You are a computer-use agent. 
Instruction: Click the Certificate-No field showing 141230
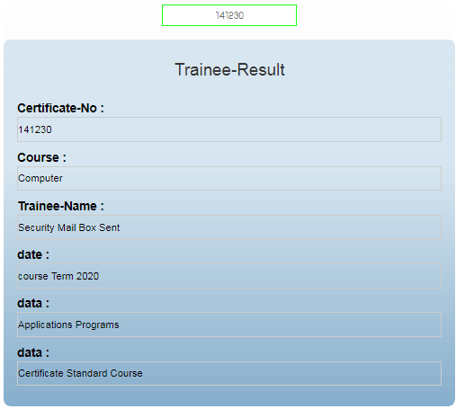coord(229,129)
